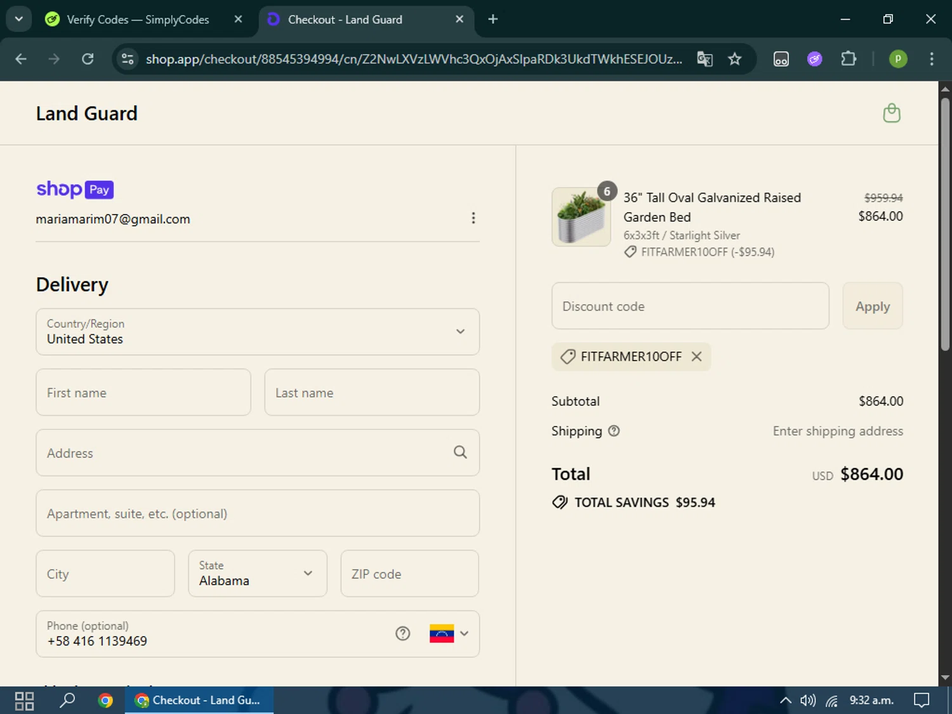Click the address search magnifier icon
Image resolution: width=952 pixels, height=714 pixels.
coord(460,452)
